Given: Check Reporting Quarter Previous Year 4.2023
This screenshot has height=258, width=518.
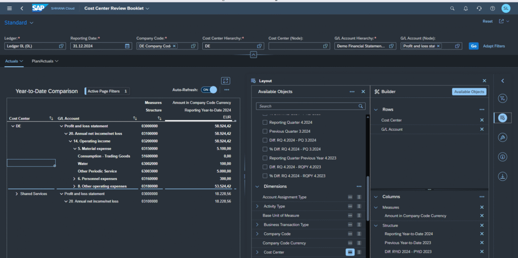Looking at the screenshot, I should click(265, 158).
